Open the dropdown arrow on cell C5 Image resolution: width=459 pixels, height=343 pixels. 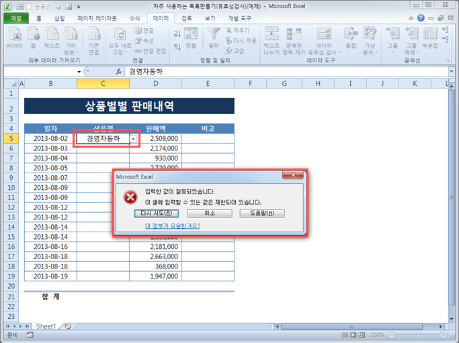point(134,138)
